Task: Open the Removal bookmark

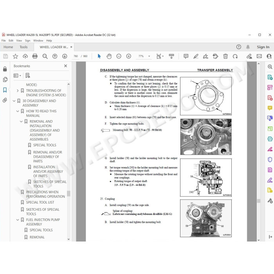Action: point(37,237)
